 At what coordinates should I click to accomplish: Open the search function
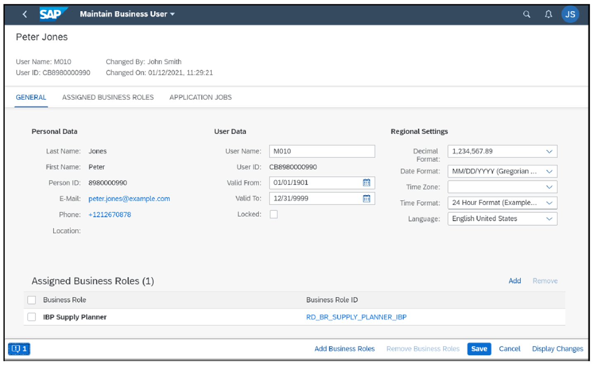tap(526, 14)
